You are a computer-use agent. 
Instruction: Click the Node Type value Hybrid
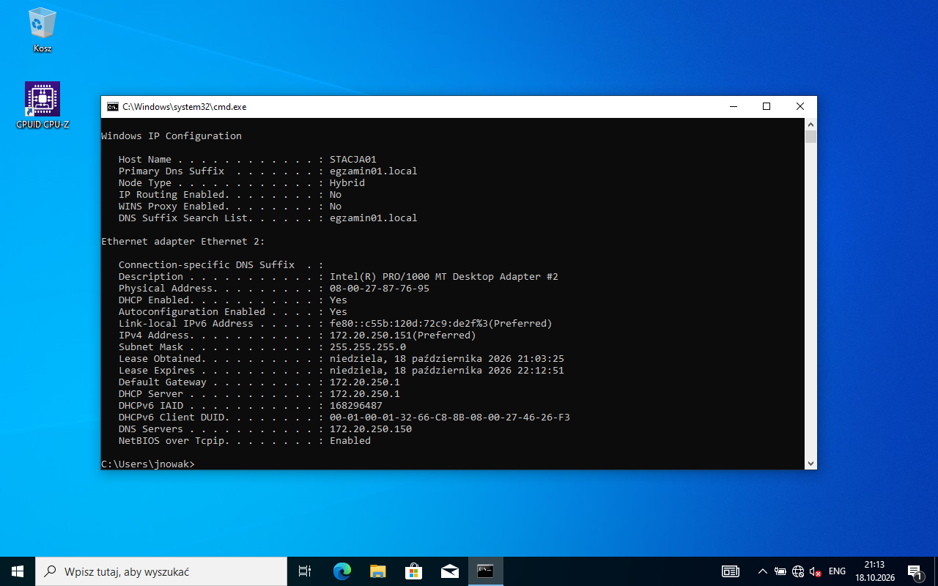coord(347,183)
